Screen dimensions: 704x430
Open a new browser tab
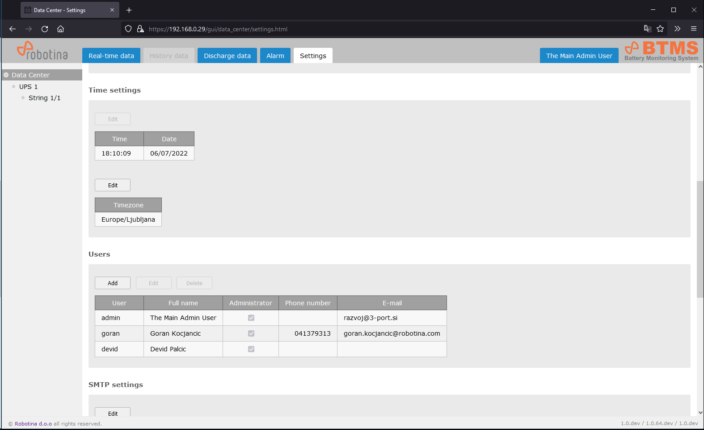coord(129,10)
